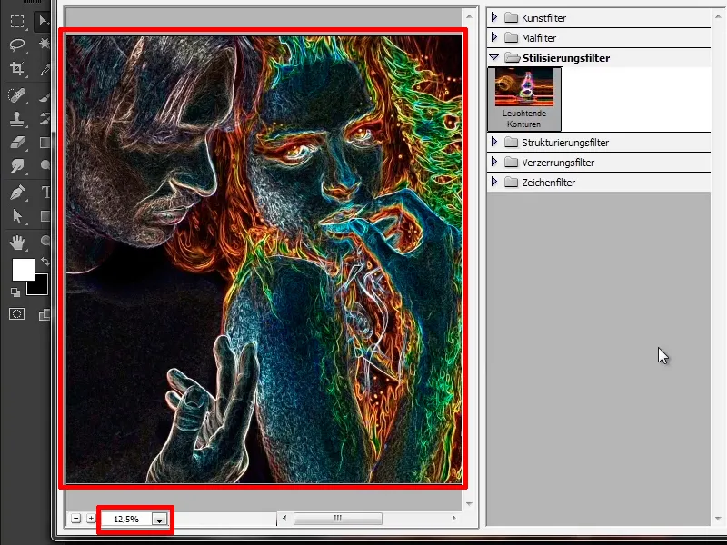Screen dimensions: 727x545
Task: Toggle Quick Mask mode
Action: pos(16,314)
